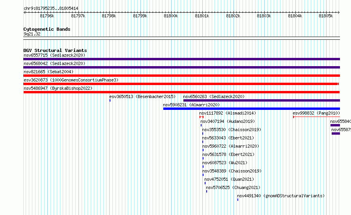Viewport: 351px width, 215px height.
Task: Click thin red line under esv998832
Action: 317,117
